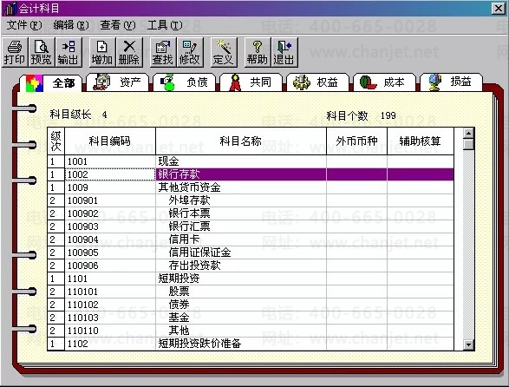Switch to the 负债 tab

[x=185, y=82]
